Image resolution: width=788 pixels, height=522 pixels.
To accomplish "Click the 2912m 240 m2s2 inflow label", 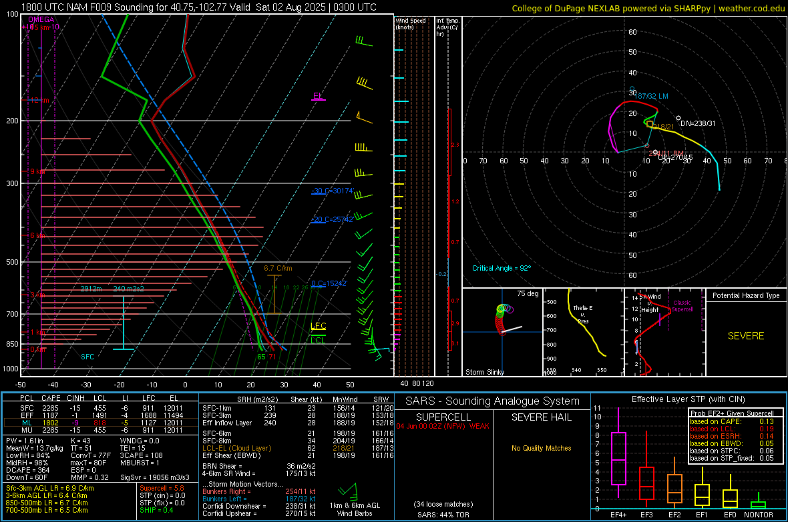I will (x=112, y=289).
